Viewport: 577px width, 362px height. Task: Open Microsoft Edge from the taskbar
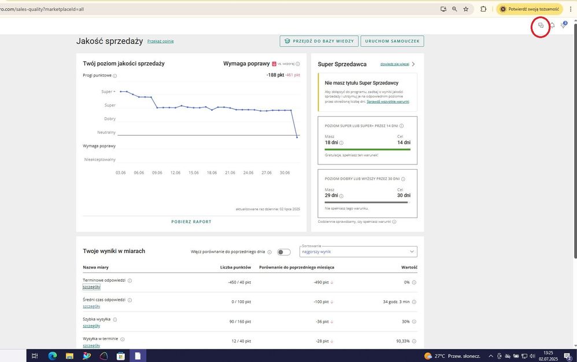(x=52, y=356)
